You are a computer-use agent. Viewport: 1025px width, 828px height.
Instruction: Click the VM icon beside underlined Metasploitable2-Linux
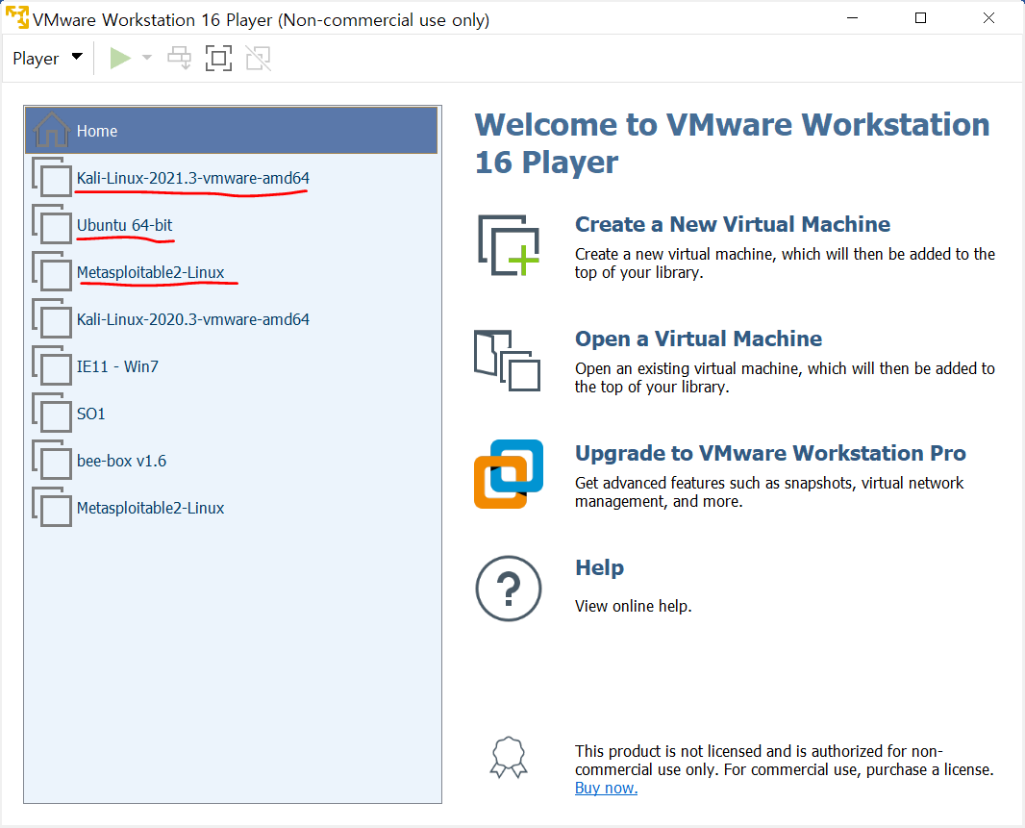52,271
